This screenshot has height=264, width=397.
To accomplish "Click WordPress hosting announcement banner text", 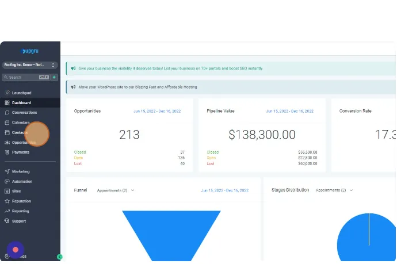I will [x=138, y=87].
